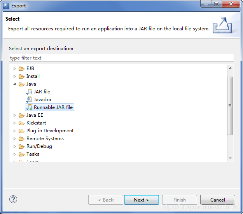Select the Java EE label
The width and height of the screenshot is (243, 214).
[x=35, y=115]
